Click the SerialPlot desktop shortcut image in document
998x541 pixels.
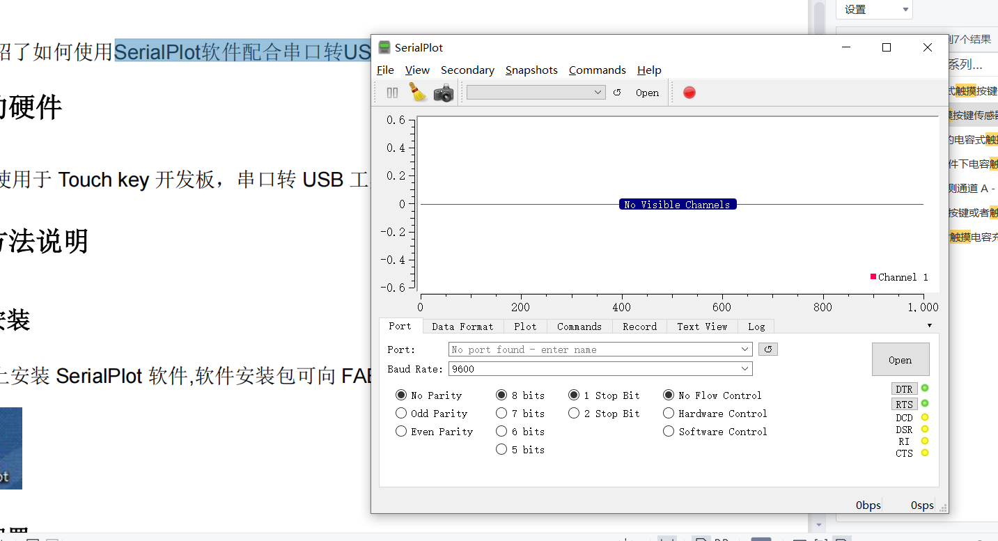click(x=10, y=448)
